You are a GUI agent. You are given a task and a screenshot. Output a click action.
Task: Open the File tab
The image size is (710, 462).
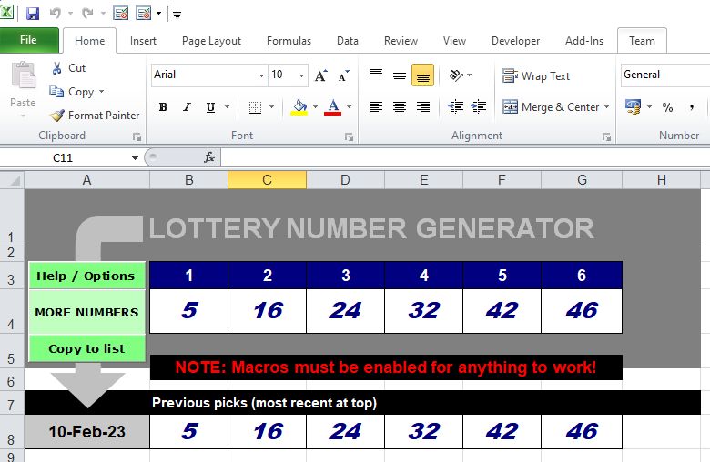(28, 40)
